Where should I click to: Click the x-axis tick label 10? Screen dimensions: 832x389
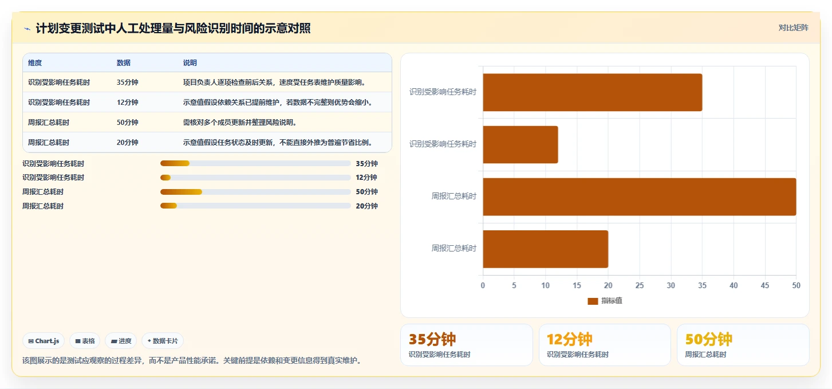point(545,285)
